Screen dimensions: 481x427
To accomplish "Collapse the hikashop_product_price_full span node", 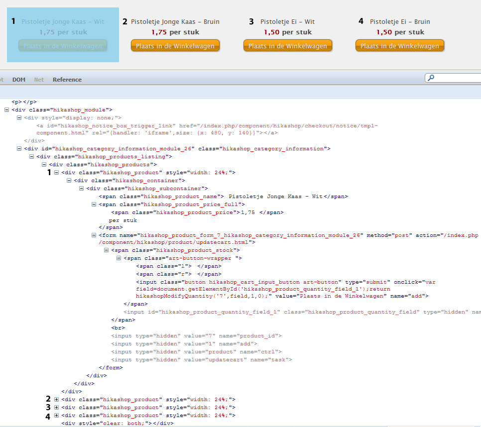I will [x=94, y=204].
